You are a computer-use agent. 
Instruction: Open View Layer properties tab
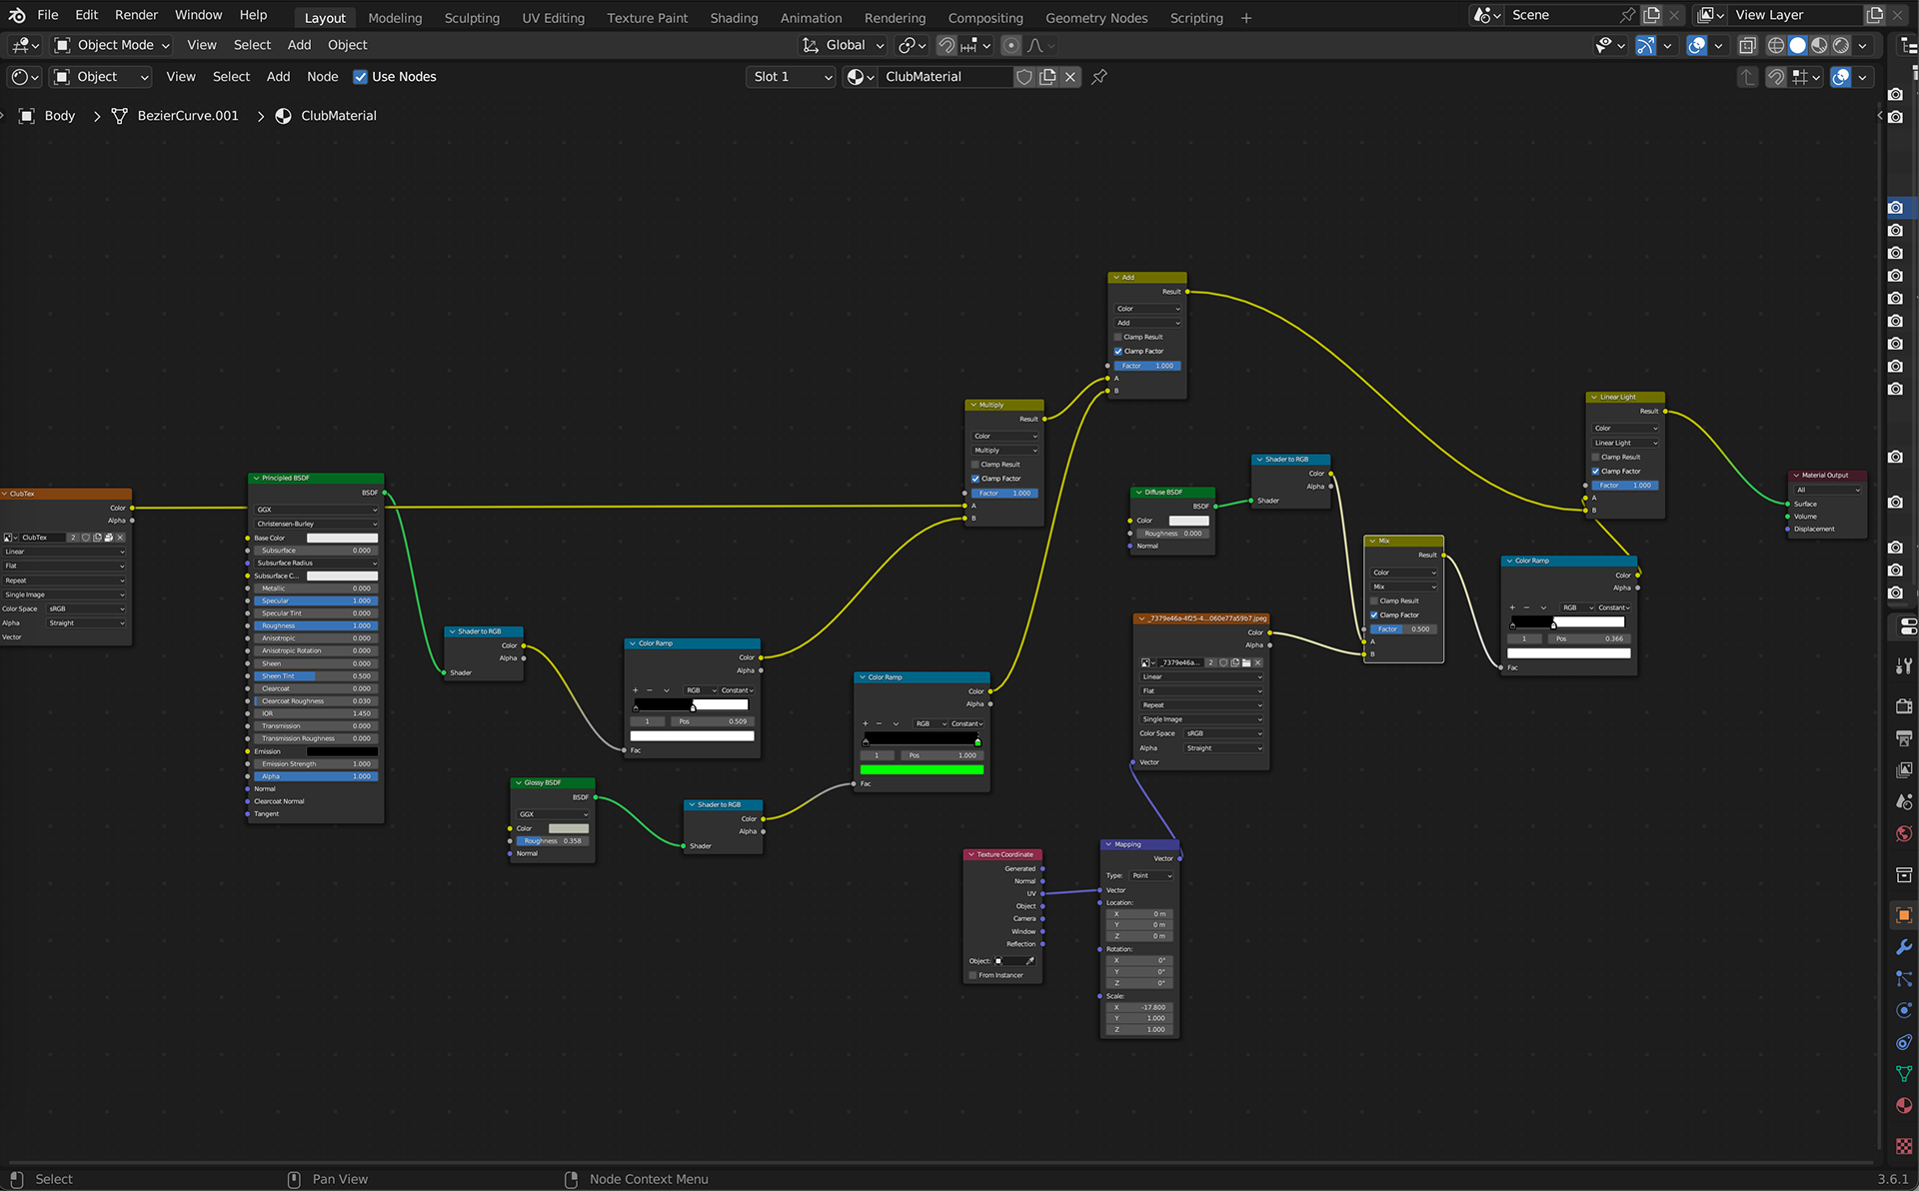[x=1904, y=770]
